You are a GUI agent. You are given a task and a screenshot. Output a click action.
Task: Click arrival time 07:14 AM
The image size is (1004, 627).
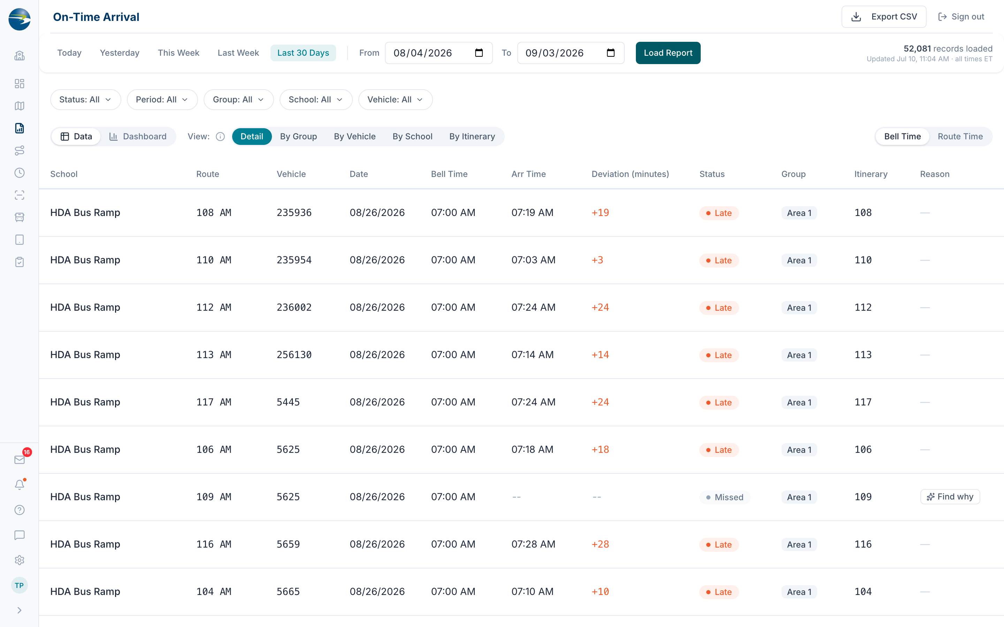(x=532, y=355)
